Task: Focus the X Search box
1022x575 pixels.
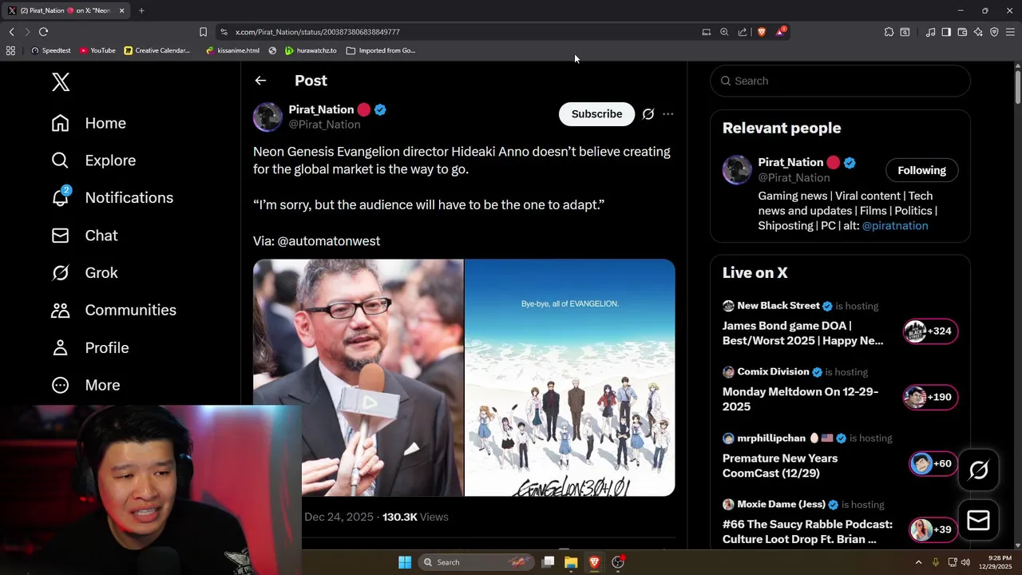Action: click(840, 81)
